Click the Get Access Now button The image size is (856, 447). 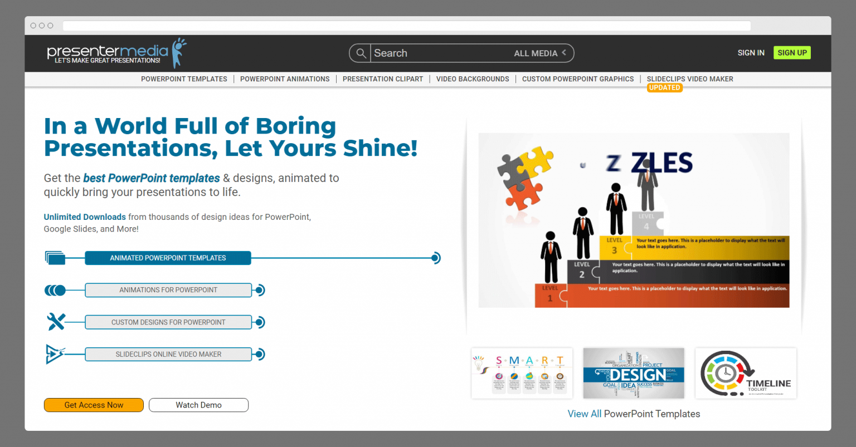(x=93, y=405)
